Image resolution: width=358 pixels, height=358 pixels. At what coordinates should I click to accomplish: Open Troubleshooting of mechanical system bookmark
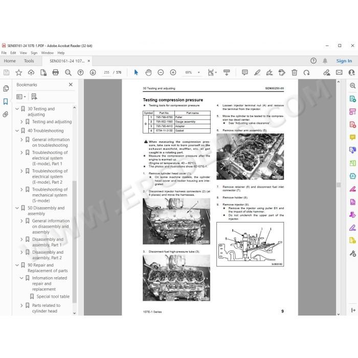(x=50, y=195)
